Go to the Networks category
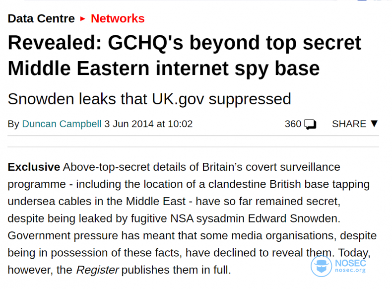This screenshot has height=289, width=392. click(118, 18)
